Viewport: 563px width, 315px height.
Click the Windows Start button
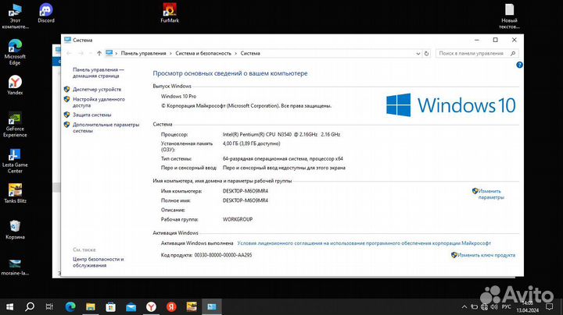9,306
